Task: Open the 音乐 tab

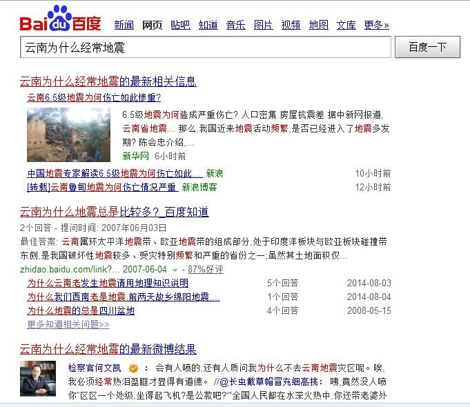Action: click(235, 25)
